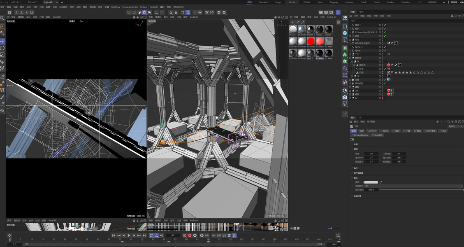Pick color with the eyedropper icon
Screen dimensions: 464x247
pos(381,182)
